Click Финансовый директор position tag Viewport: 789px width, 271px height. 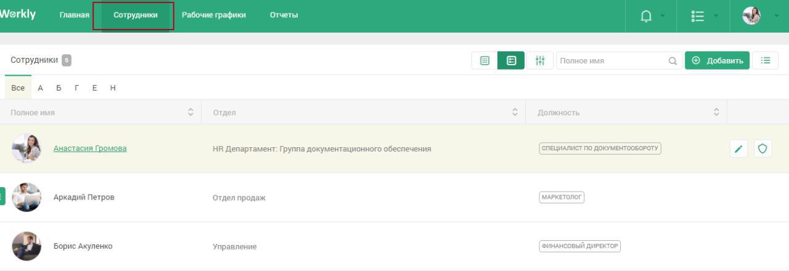click(579, 246)
